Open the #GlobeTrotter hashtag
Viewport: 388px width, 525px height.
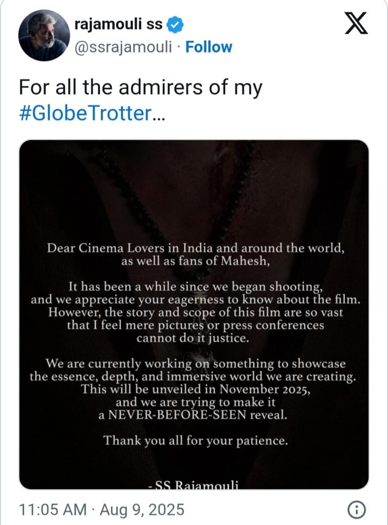[x=84, y=113]
